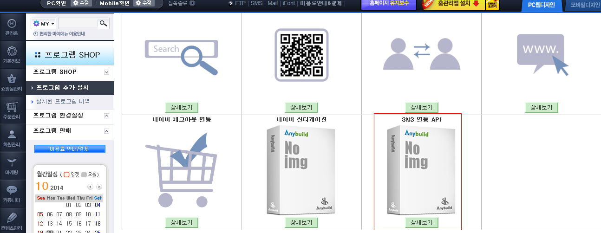This screenshot has width=601, height=233.
Task: Select 설치된 프로그램 내역 menu item
Action: coord(63,101)
